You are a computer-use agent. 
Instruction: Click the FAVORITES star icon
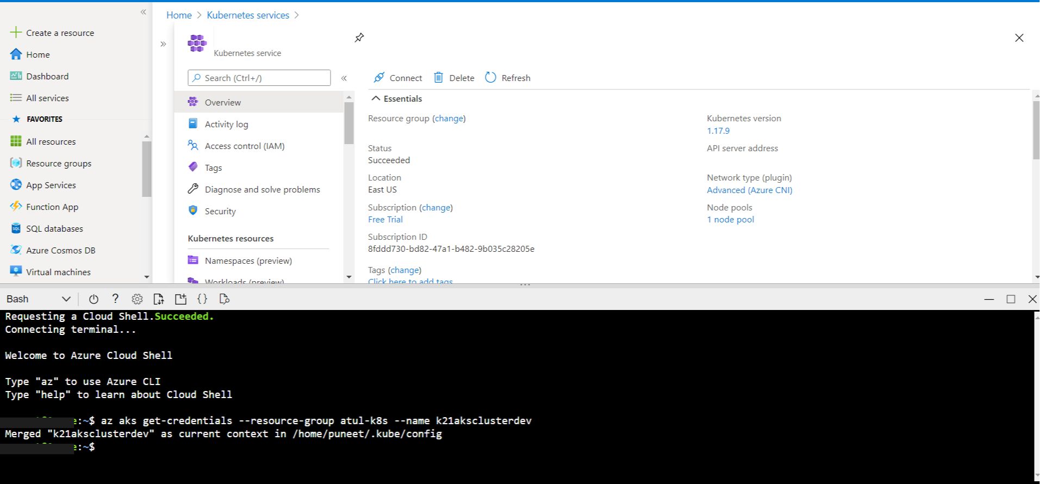click(x=16, y=119)
